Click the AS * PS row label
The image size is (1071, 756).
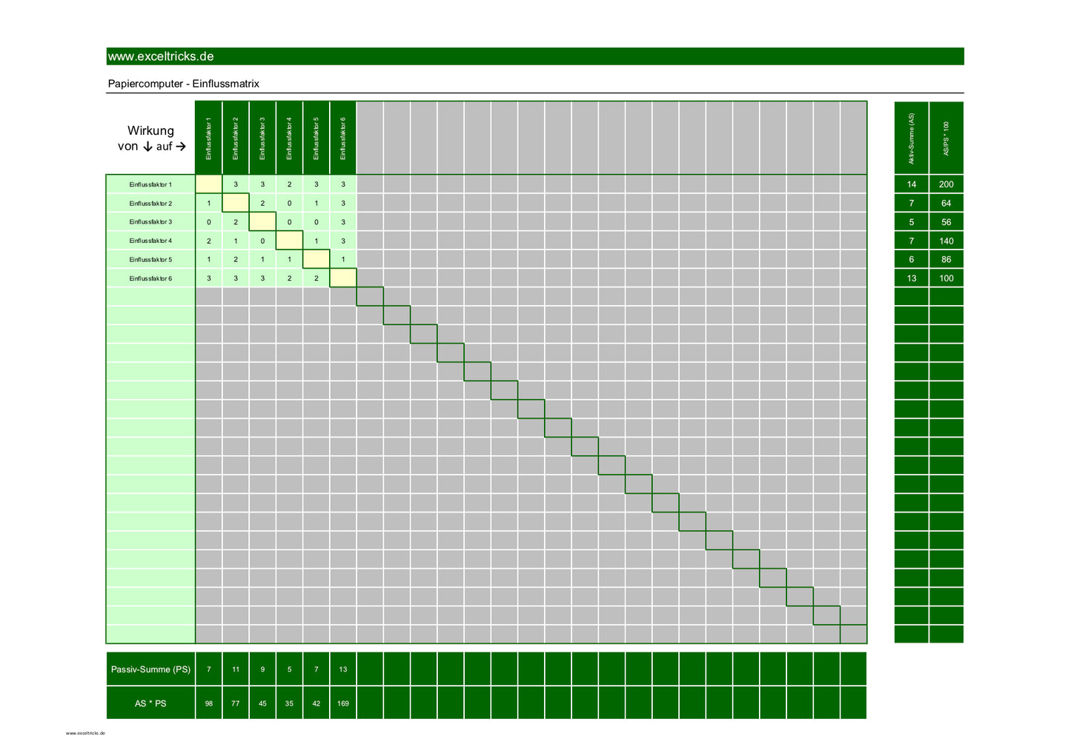tap(150, 703)
